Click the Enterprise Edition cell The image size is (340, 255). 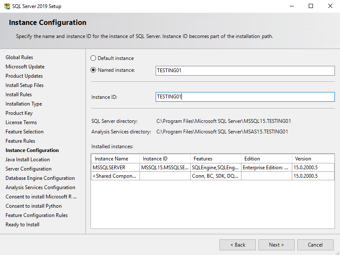[266, 168]
